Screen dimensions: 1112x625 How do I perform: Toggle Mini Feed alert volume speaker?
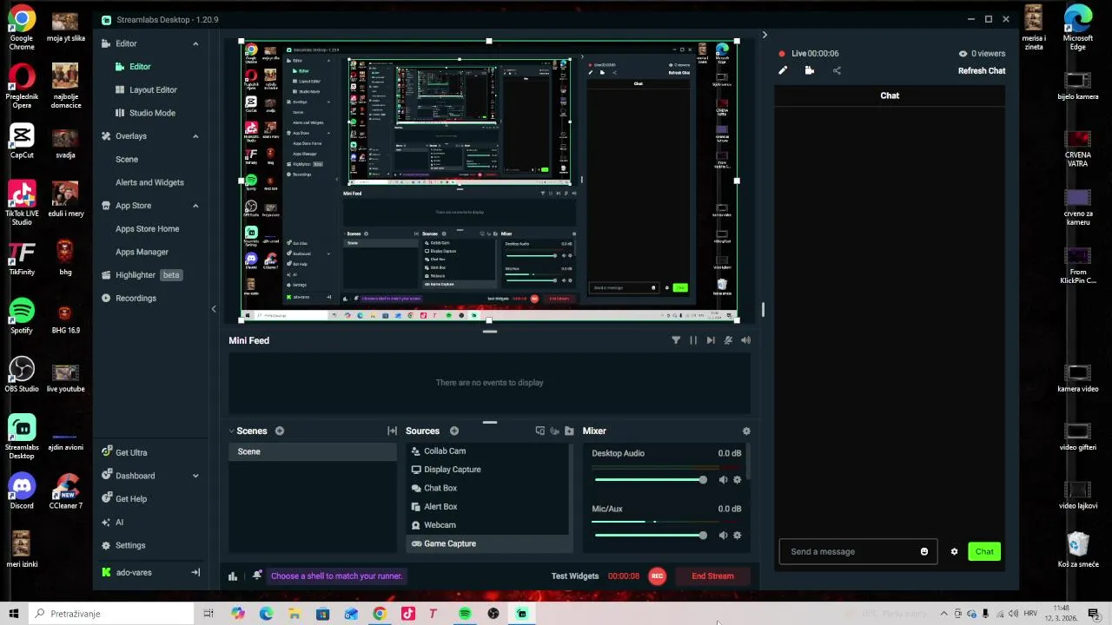[745, 340]
